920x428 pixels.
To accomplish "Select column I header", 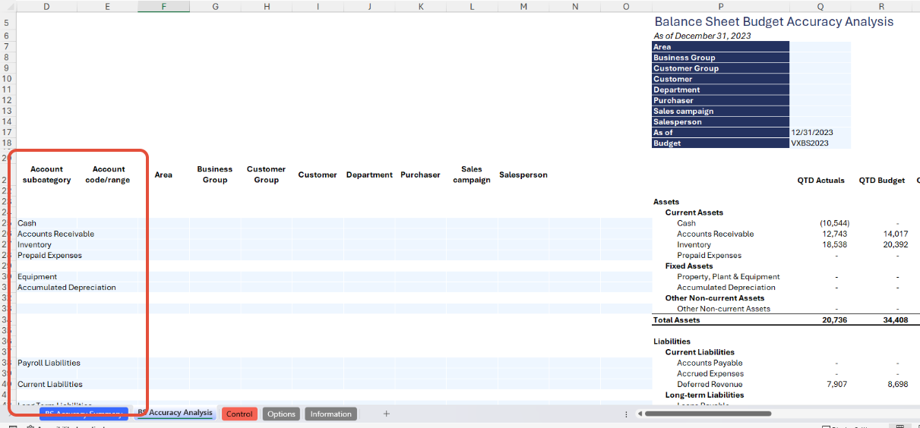I will (318, 7).
